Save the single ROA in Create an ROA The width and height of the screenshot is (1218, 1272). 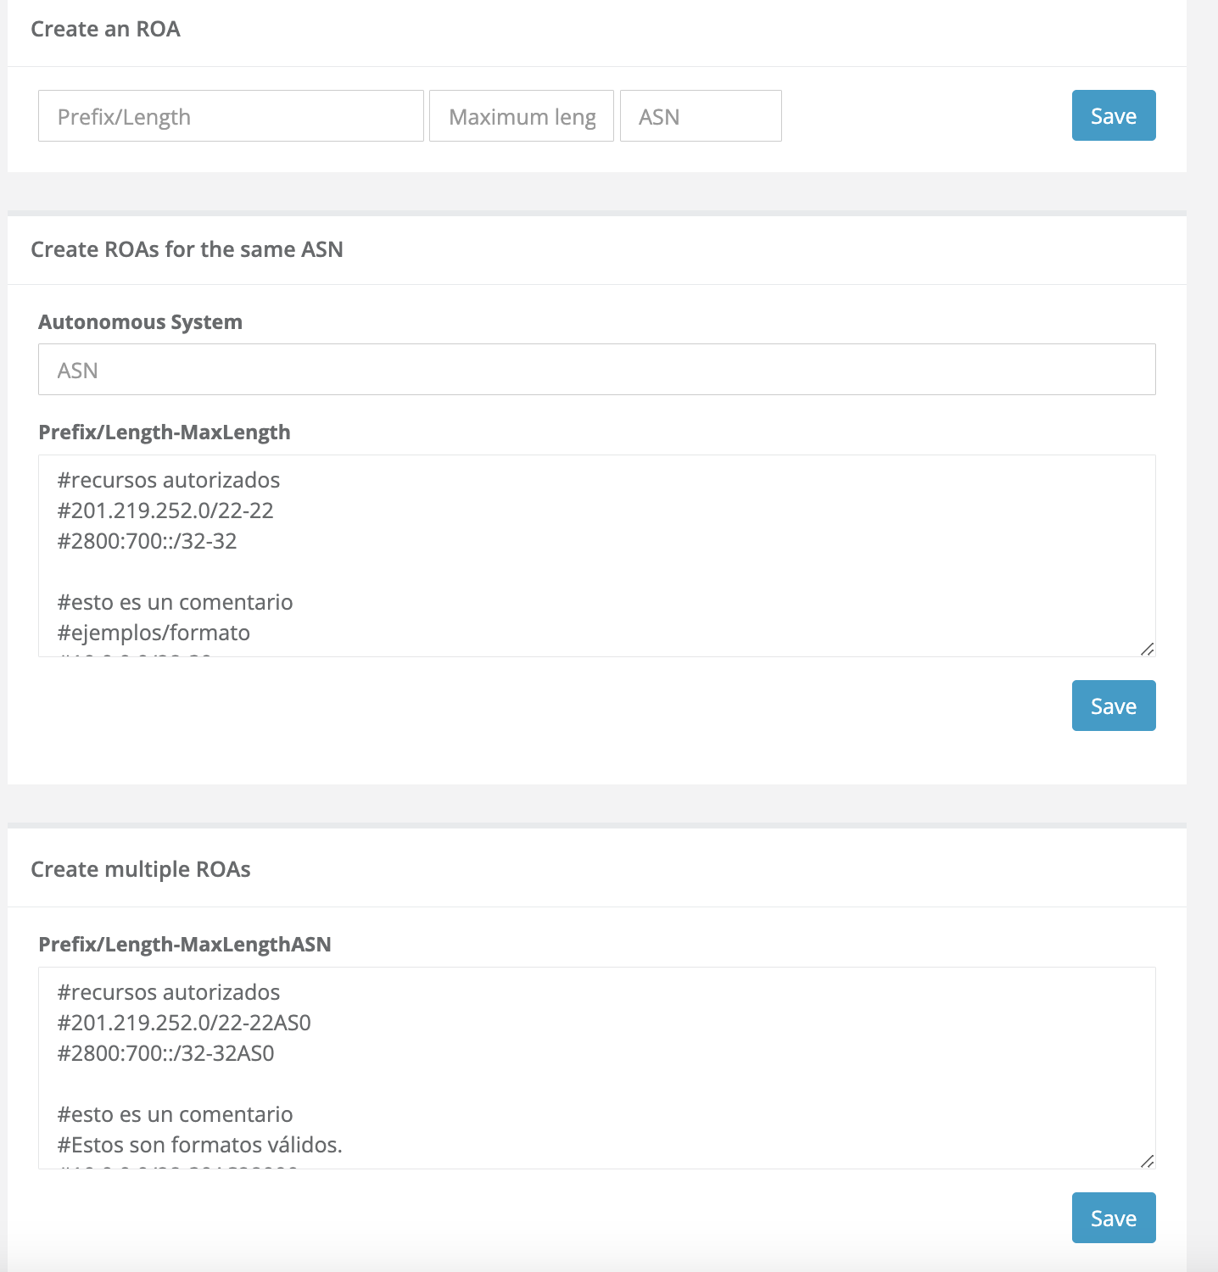pyautogui.click(x=1113, y=115)
